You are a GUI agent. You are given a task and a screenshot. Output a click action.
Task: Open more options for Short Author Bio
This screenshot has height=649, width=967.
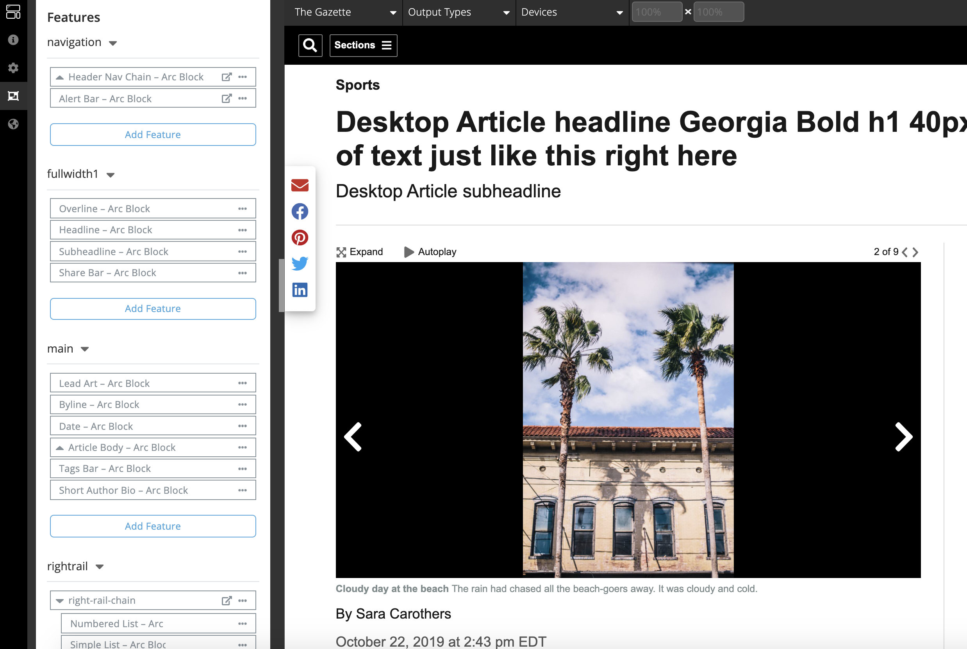[243, 490]
